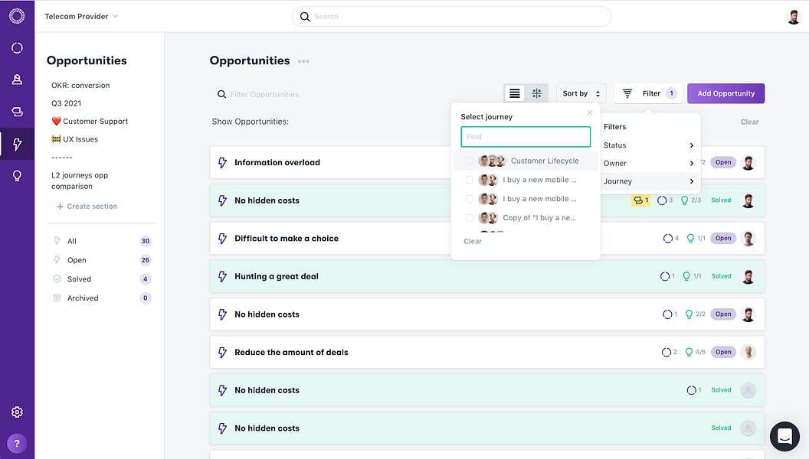Switch to list view layout
This screenshot has height=459, width=809.
(514, 93)
